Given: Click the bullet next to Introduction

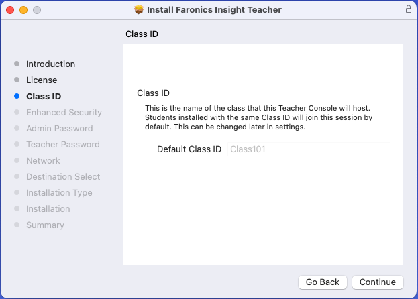Looking at the screenshot, I should click(17, 64).
